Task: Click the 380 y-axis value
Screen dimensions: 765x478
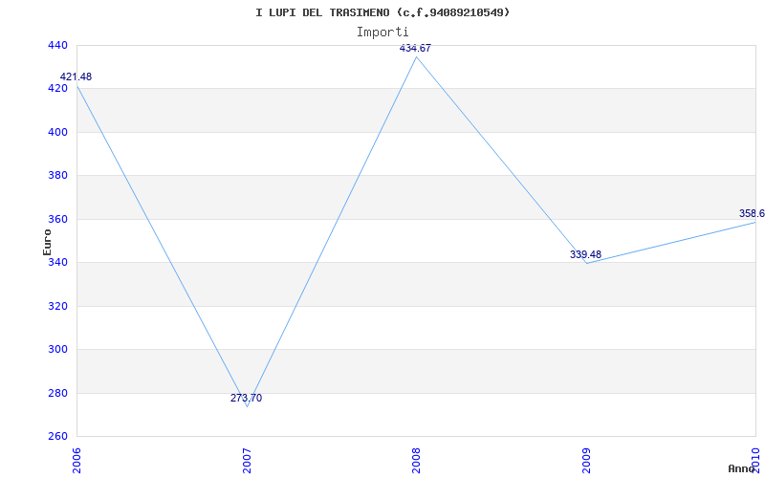Action: click(57, 176)
